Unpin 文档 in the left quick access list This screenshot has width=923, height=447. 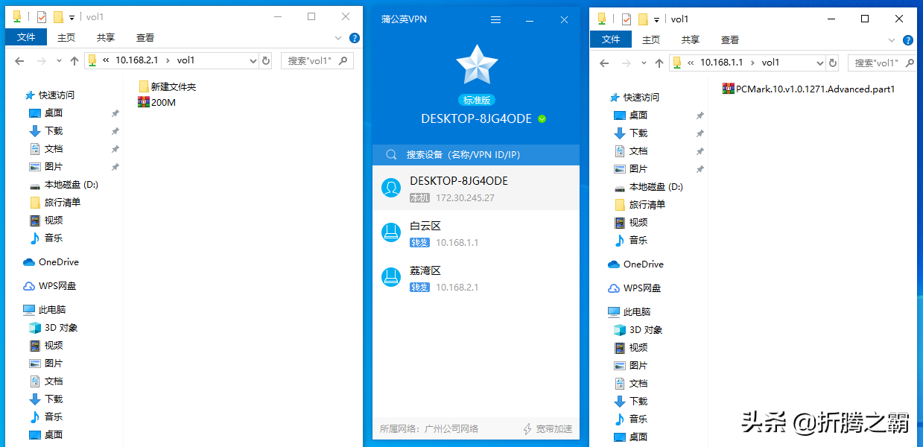115,149
